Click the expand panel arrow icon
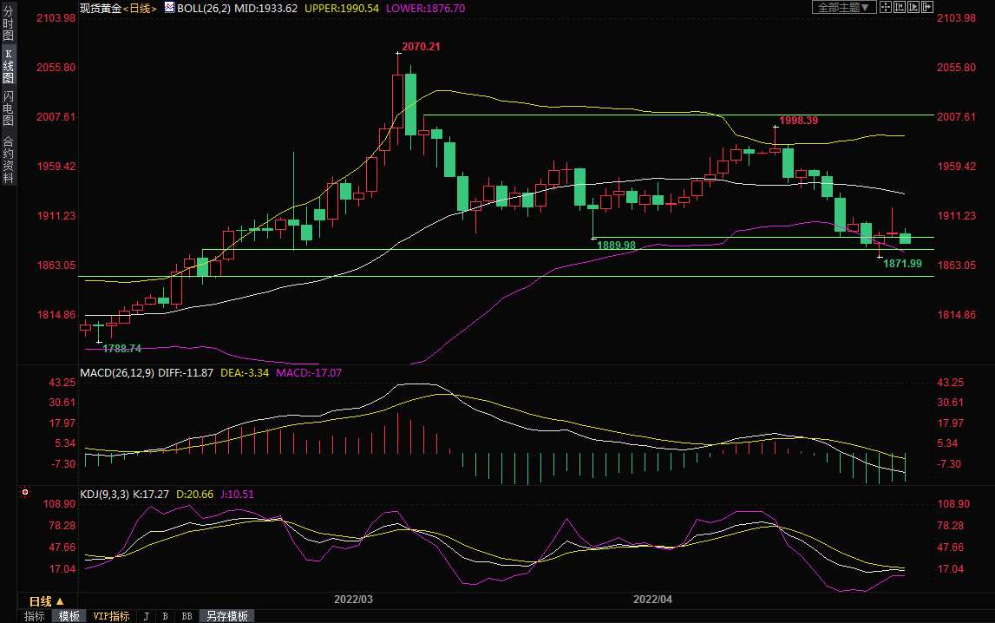 pos(927,7)
